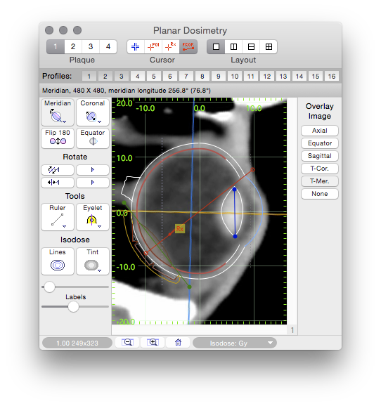
Task: Click the Flip 180 button
Action: (x=58, y=138)
